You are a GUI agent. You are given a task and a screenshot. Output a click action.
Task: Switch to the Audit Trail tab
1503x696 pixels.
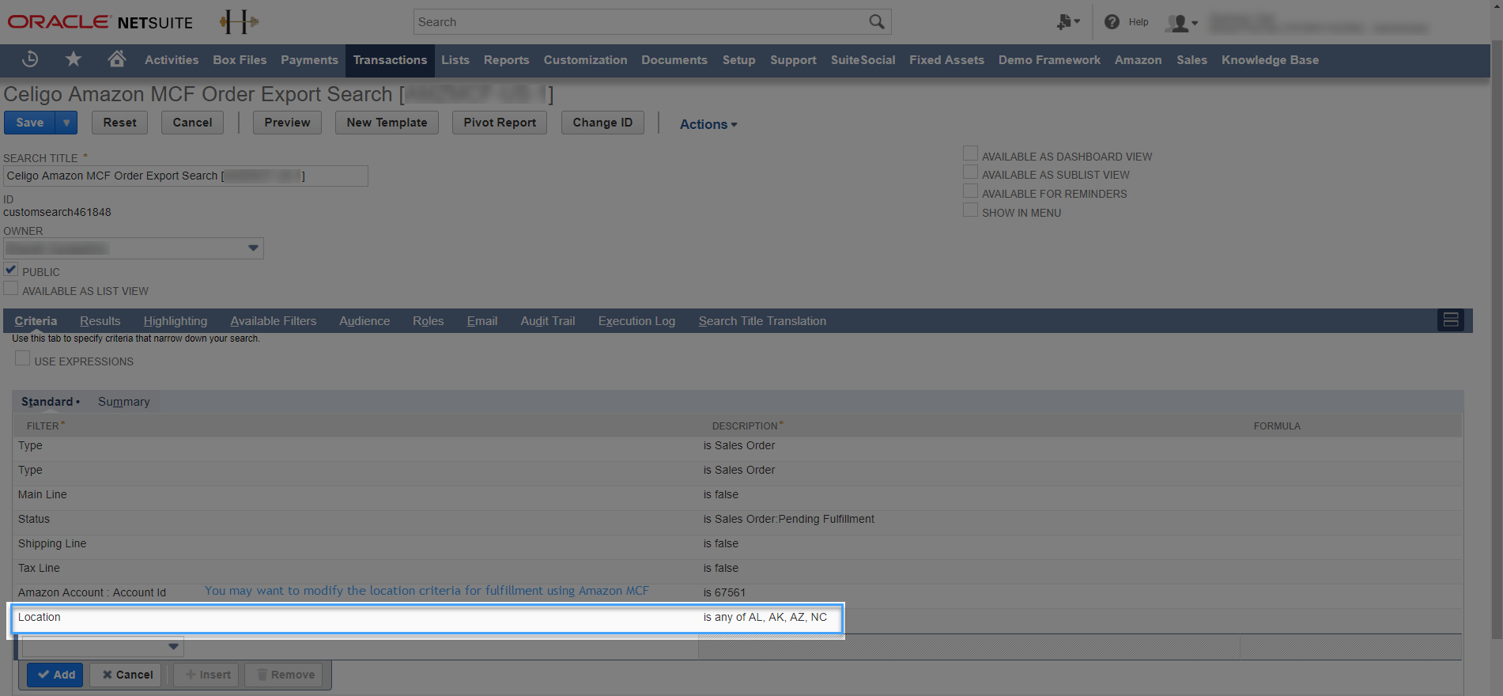[548, 321]
